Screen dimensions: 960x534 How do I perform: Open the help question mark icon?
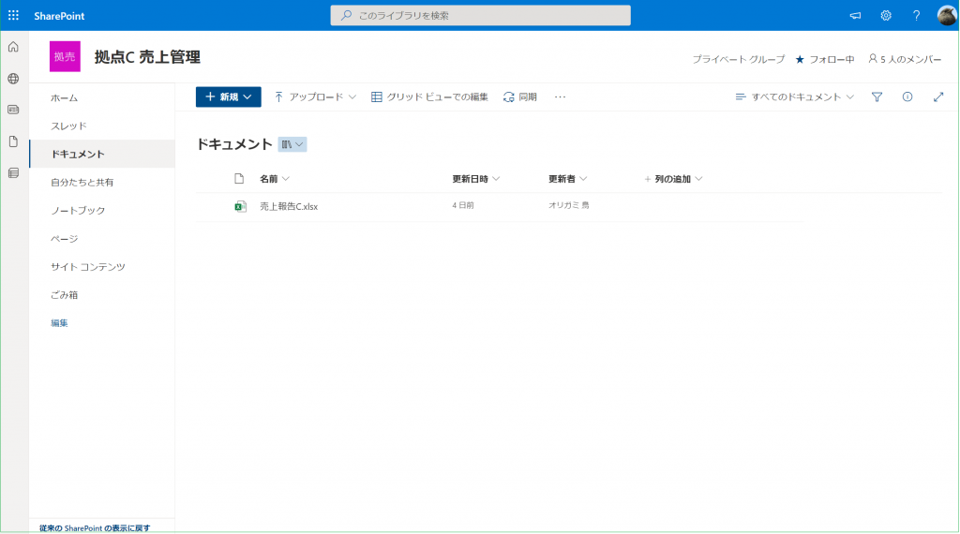(916, 15)
